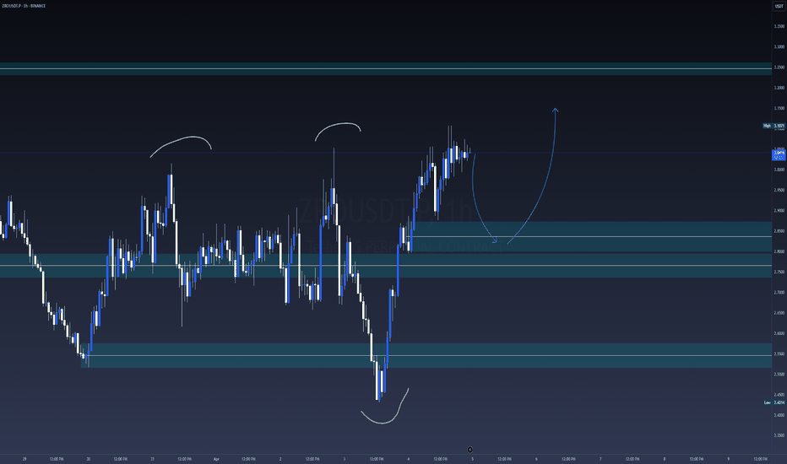787x464 pixels.
Task: Click the 2.7500 price scale label
Action: click(779, 272)
